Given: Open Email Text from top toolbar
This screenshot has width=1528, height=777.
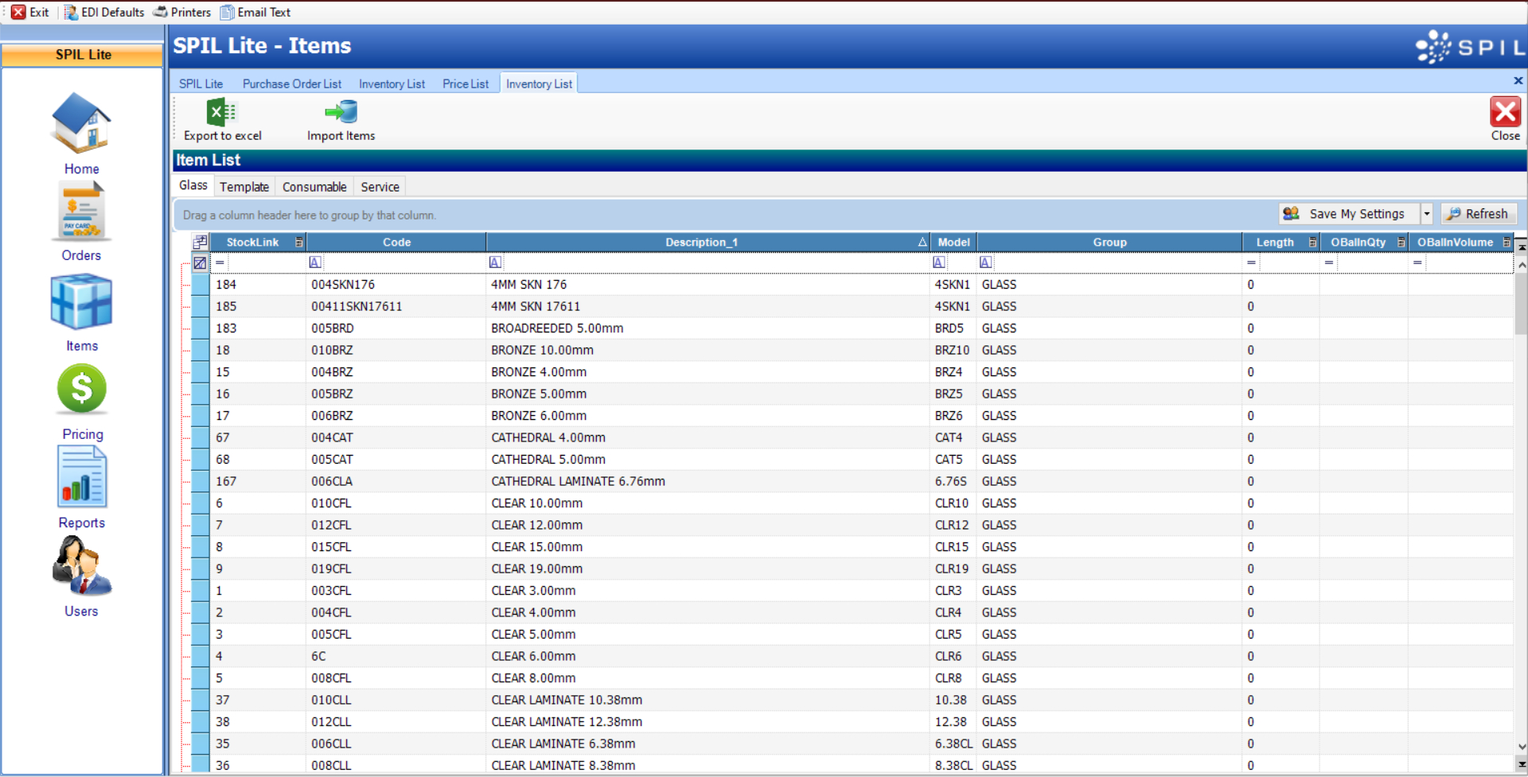Looking at the screenshot, I should [x=255, y=12].
